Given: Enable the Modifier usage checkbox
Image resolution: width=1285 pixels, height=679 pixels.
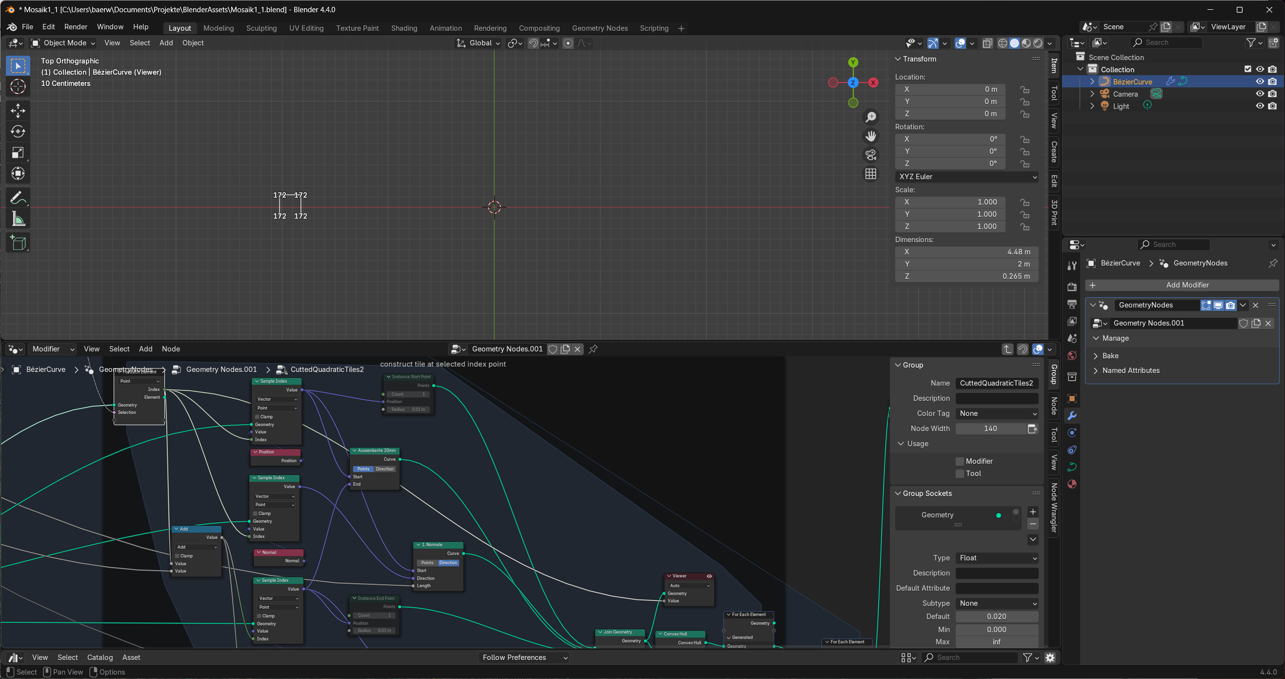Looking at the screenshot, I should [x=960, y=461].
